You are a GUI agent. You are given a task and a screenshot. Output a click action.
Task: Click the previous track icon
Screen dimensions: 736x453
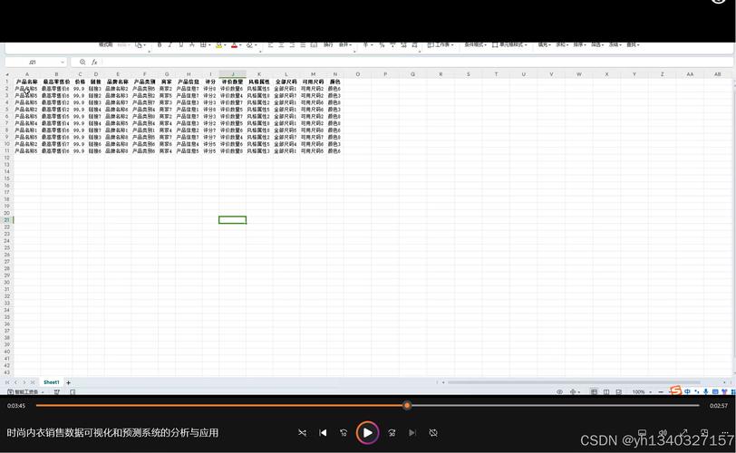[323, 433]
